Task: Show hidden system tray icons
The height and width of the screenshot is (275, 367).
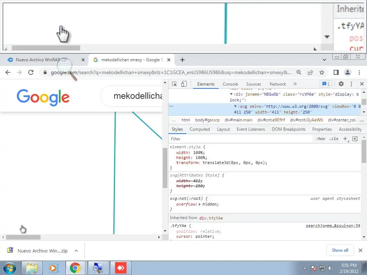Action: (x=305, y=268)
